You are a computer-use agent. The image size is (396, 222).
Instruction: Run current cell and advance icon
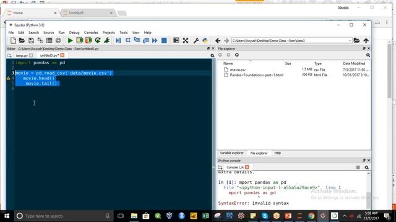coord(88,40)
